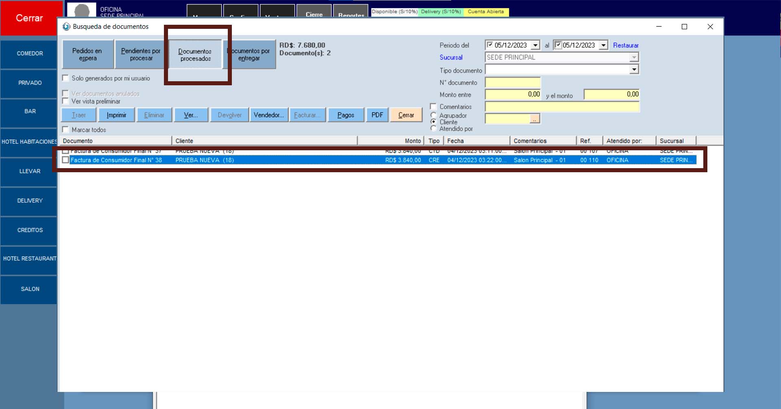This screenshot has width=781, height=409.
Task: Open the start date picker dropdown arrow
Action: click(x=535, y=45)
